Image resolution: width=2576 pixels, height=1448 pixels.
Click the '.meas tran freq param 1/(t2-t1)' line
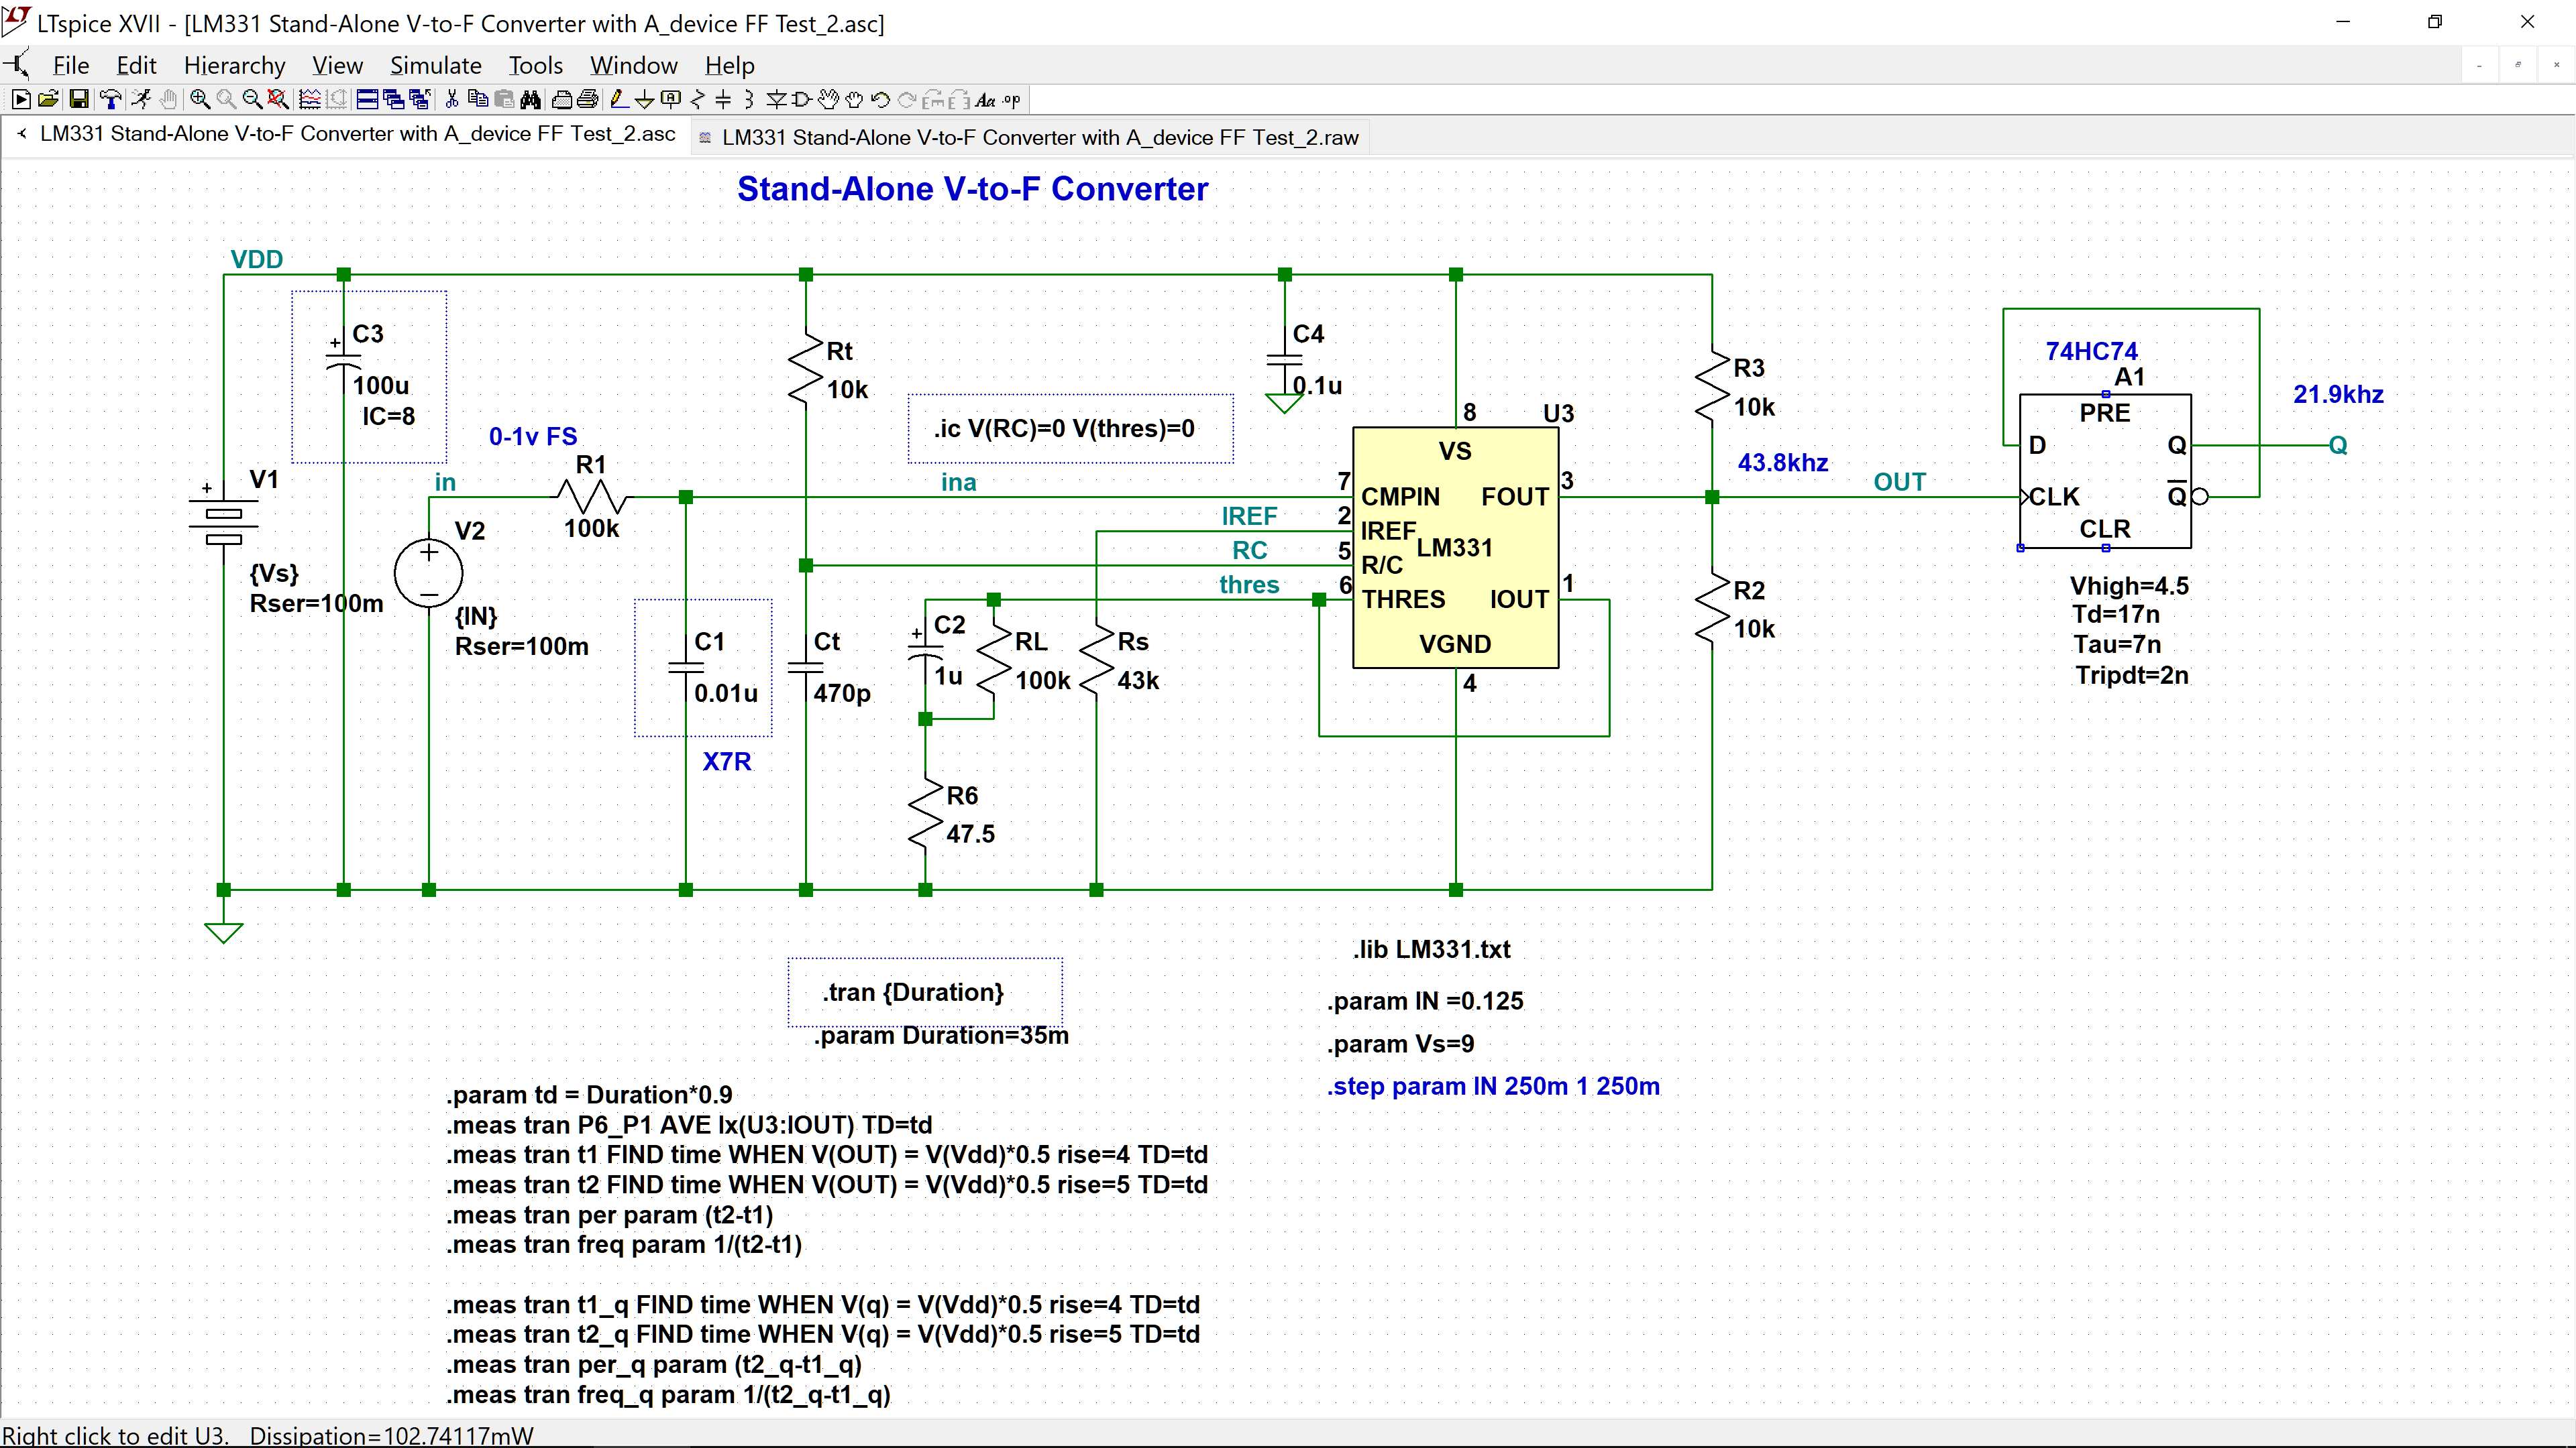[x=624, y=1245]
